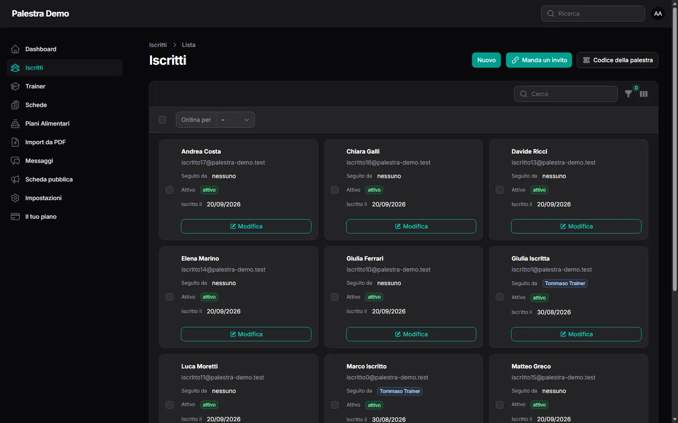Select Elena Marino's card checkbox
Screen dimensions: 678x423
[x=169, y=297]
